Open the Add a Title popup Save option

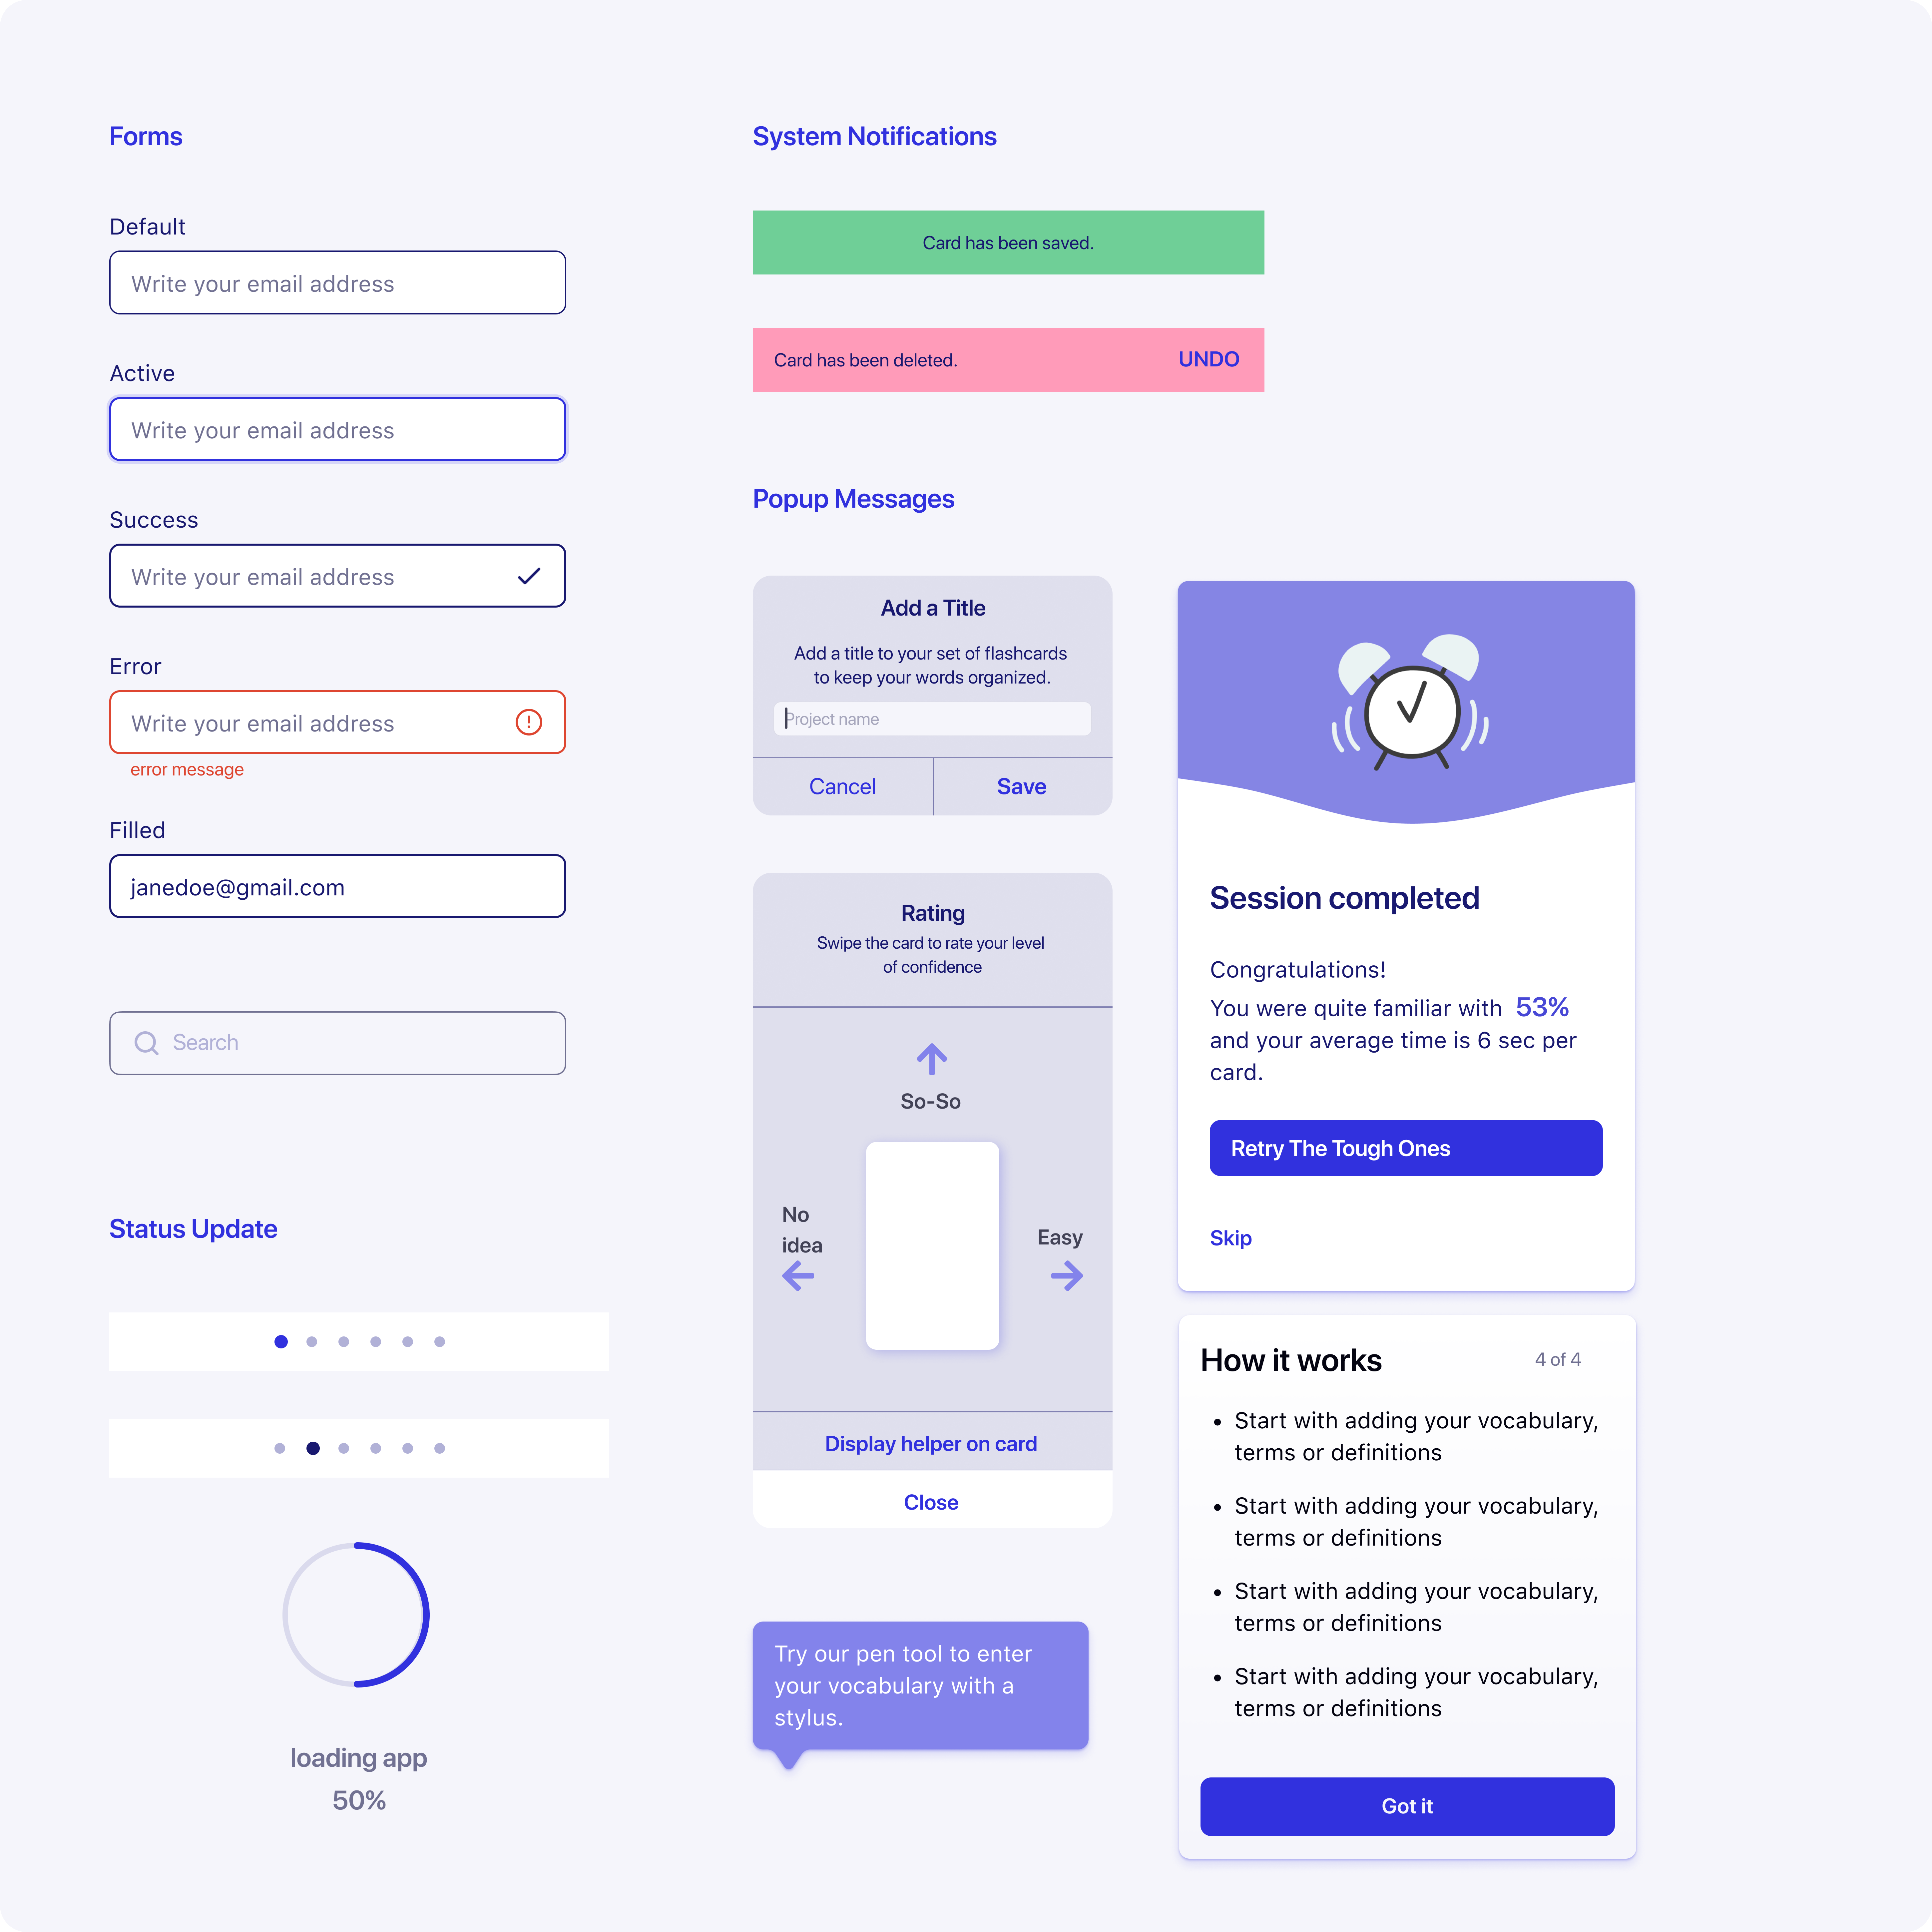(x=1023, y=785)
